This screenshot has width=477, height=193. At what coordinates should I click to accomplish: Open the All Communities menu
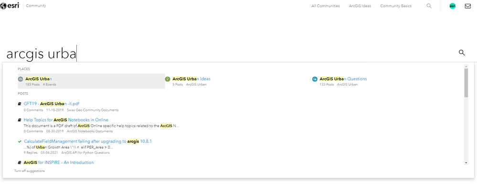325,6
